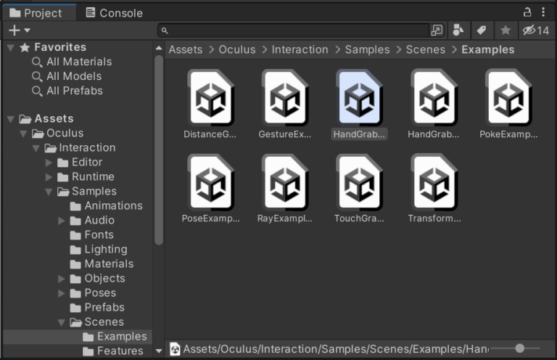Screen dimensions: 557x360
Task: Click All Materials under Favorites
Action: click(x=78, y=62)
